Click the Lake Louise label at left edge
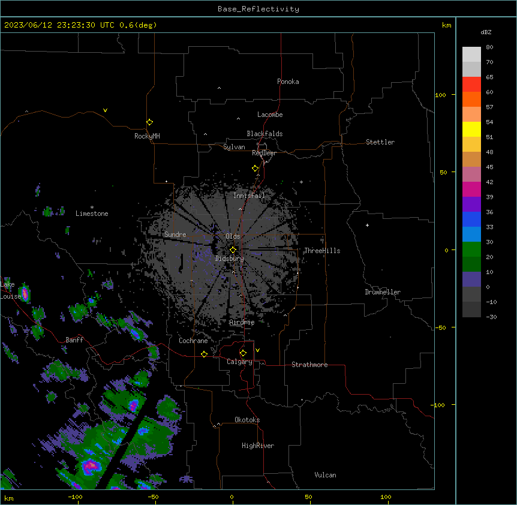Image resolution: width=517 pixels, height=505 pixels. pos(10,290)
